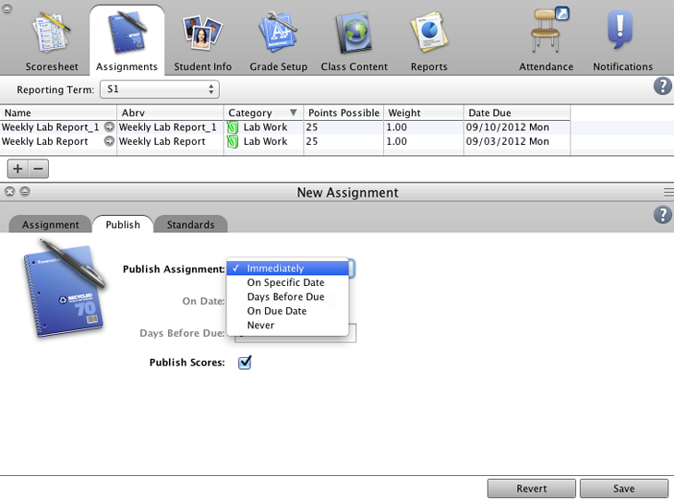Open Notifications

[622, 40]
